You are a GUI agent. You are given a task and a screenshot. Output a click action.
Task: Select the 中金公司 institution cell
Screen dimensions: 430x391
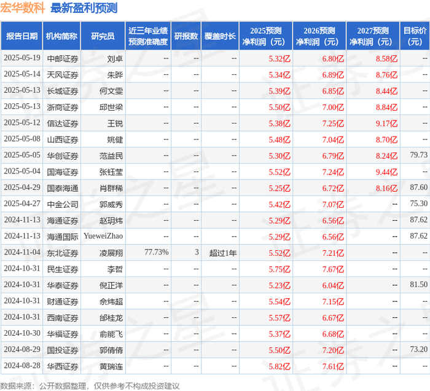click(x=63, y=204)
